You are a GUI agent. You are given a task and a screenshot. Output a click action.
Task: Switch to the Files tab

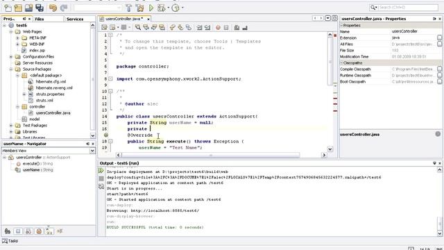(x=40, y=19)
